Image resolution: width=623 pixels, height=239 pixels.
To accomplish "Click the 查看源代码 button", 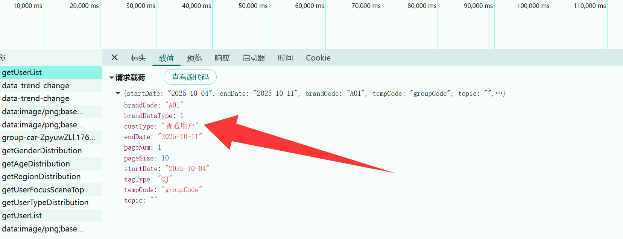I will coord(190,77).
